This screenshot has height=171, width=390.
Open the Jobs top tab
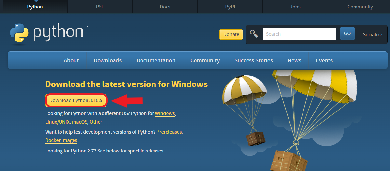coord(295,7)
